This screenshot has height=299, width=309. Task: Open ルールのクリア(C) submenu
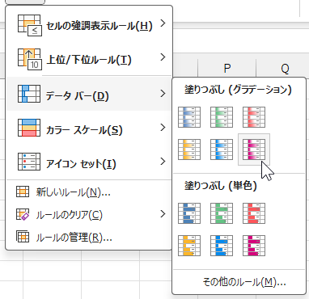tap(89, 215)
